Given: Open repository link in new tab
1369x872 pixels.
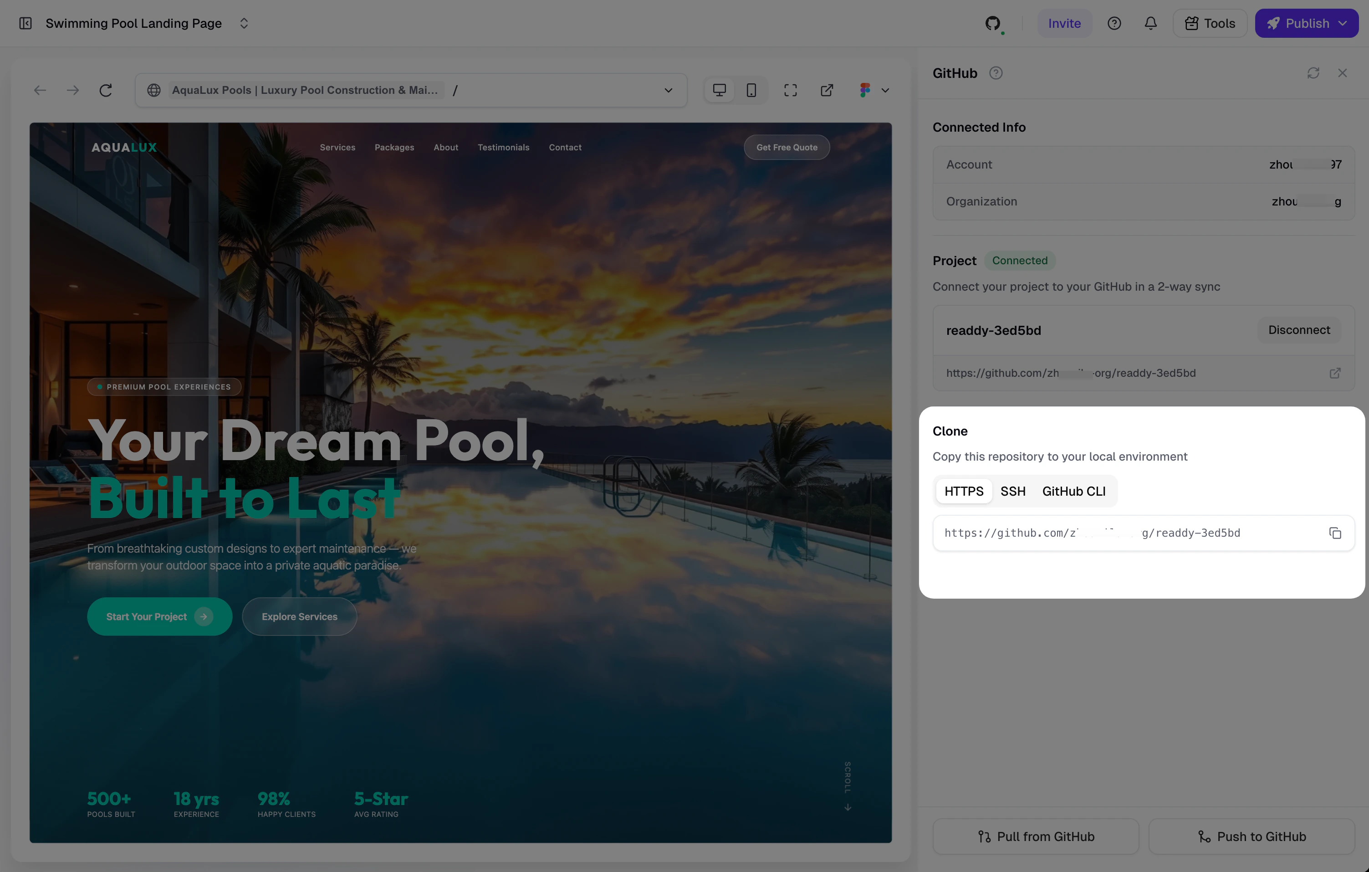Looking at the screenshot, I should 1334,373.
